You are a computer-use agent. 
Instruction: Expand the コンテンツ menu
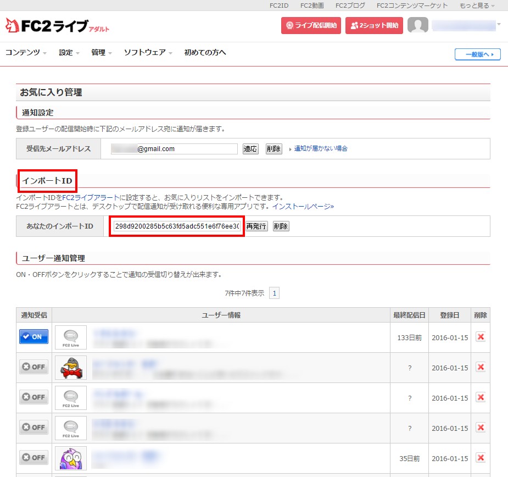[26, 53]
